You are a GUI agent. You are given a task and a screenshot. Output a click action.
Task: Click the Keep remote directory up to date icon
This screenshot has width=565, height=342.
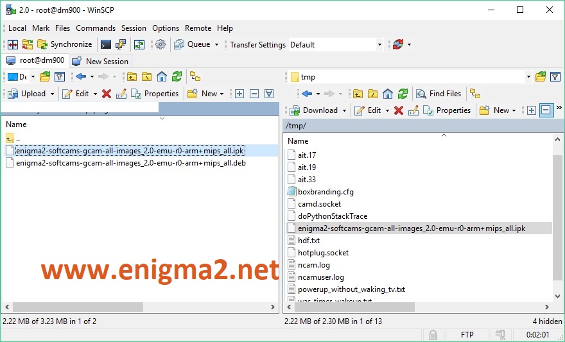point(139,45)
